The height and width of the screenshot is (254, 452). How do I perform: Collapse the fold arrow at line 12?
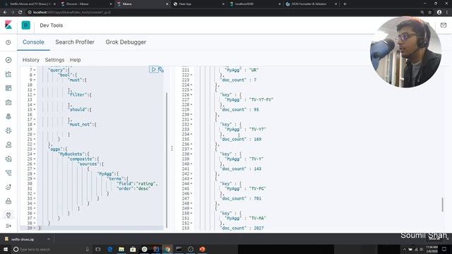(x=35, y=95)
